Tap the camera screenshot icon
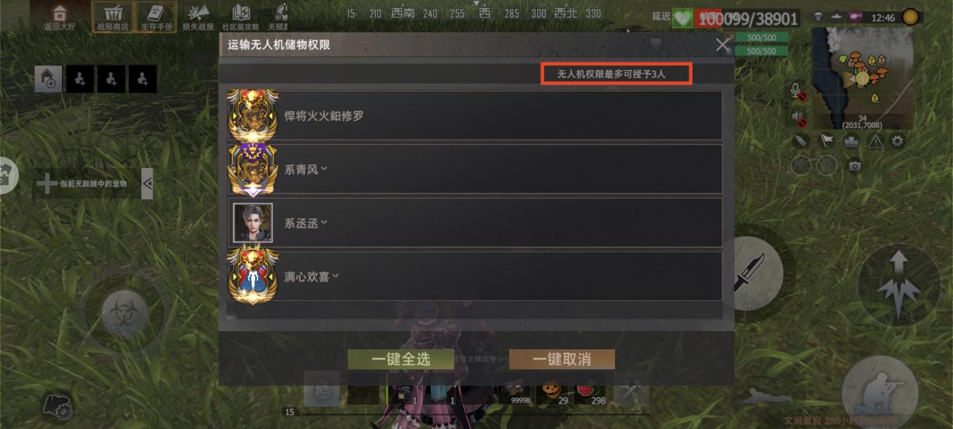The image size is (953, 429). (855, 166)
